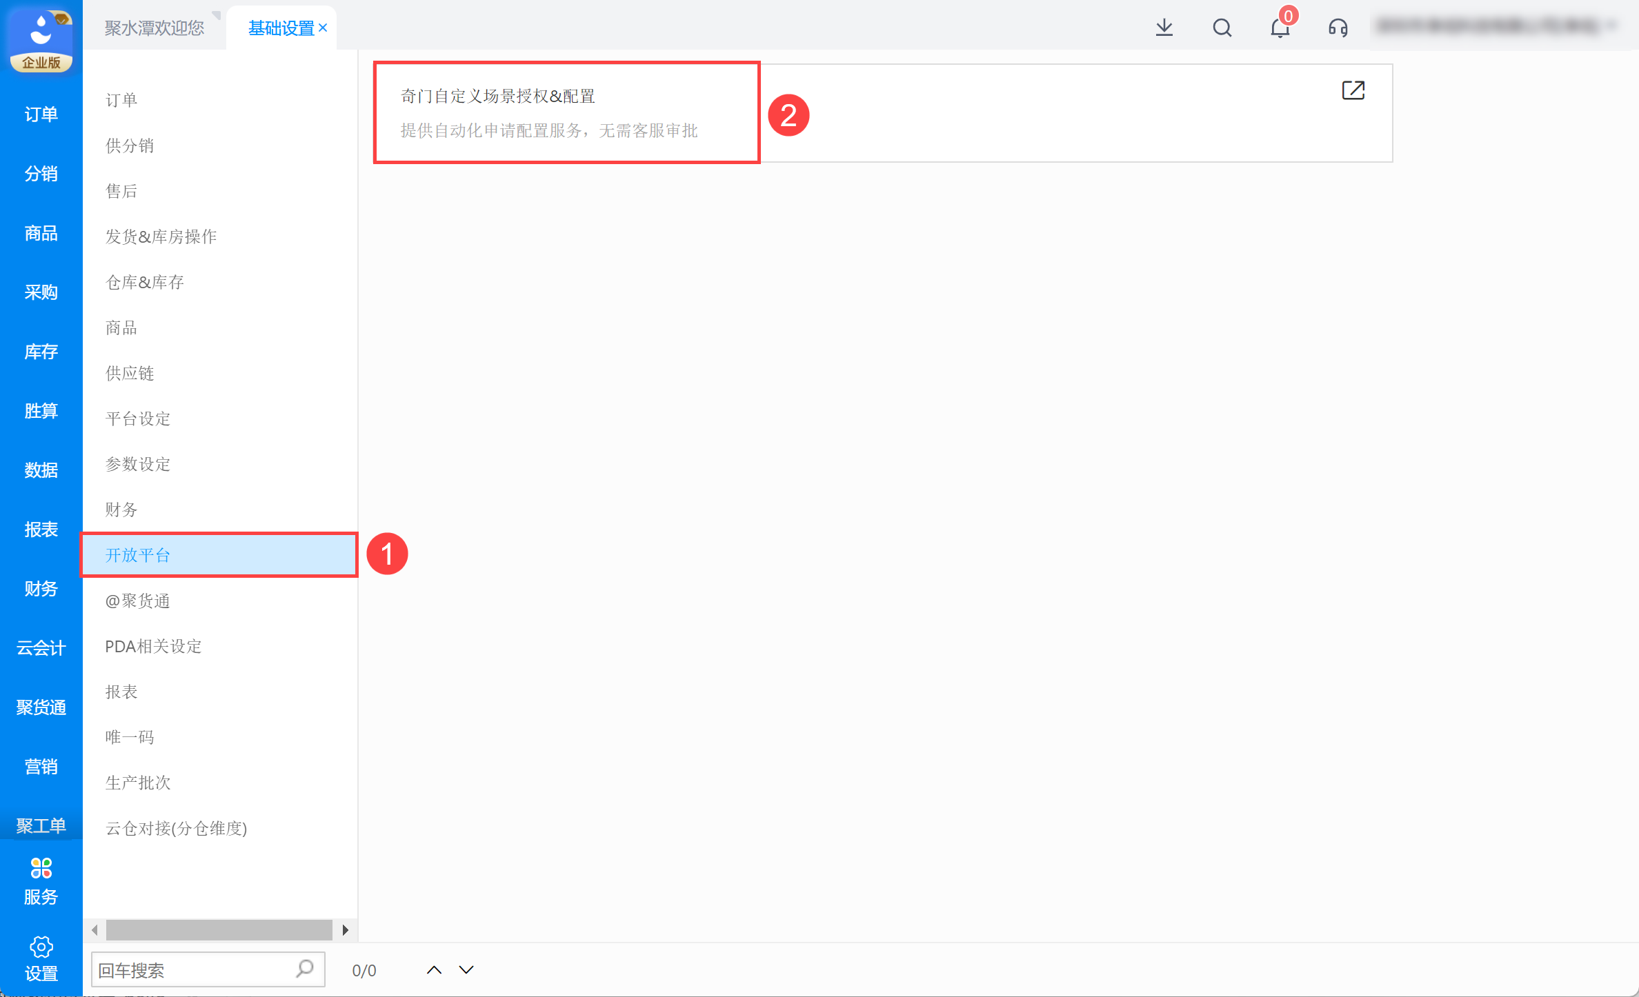Click the download arrow icon in the top bar
Image resolution: width=1639 pixels, height=997 pixels.
click(1164, 28)
